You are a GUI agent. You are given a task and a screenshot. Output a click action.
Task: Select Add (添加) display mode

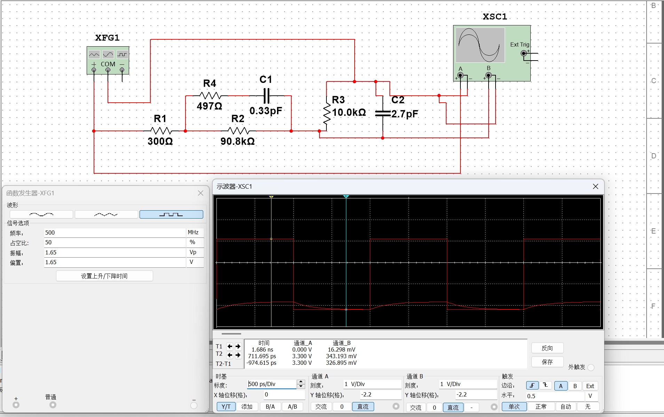[247, 407]
